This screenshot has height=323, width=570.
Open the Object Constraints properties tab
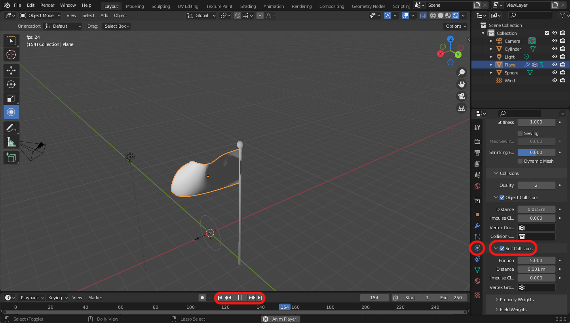(477, 259)
